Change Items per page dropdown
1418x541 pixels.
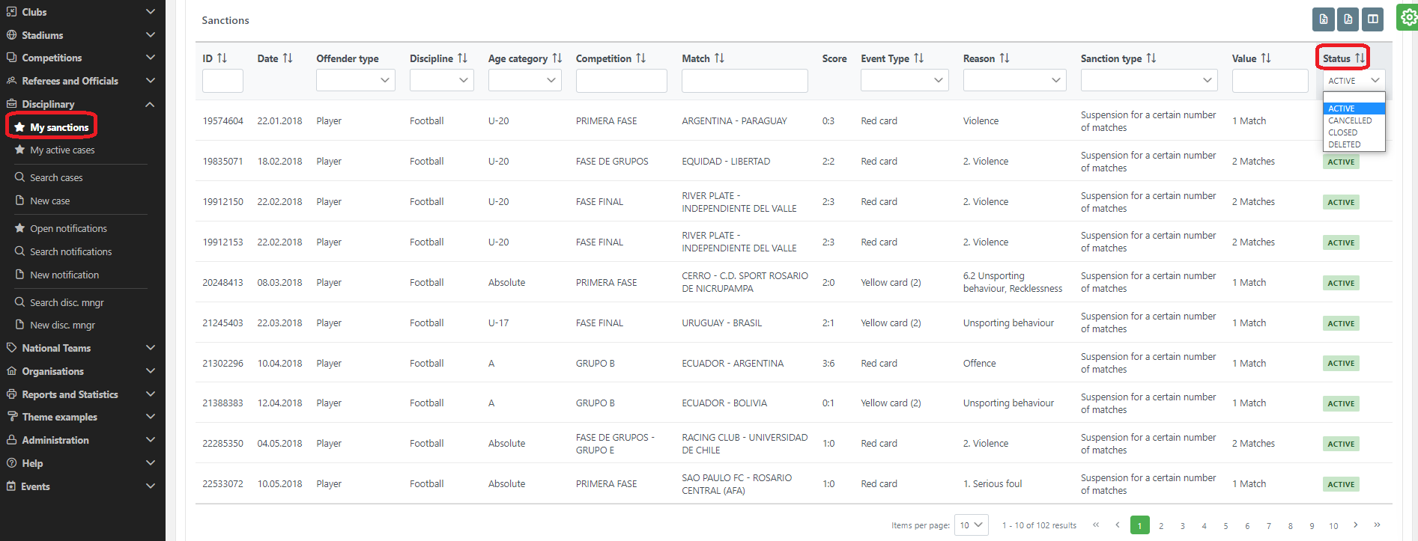click(971, 525)
